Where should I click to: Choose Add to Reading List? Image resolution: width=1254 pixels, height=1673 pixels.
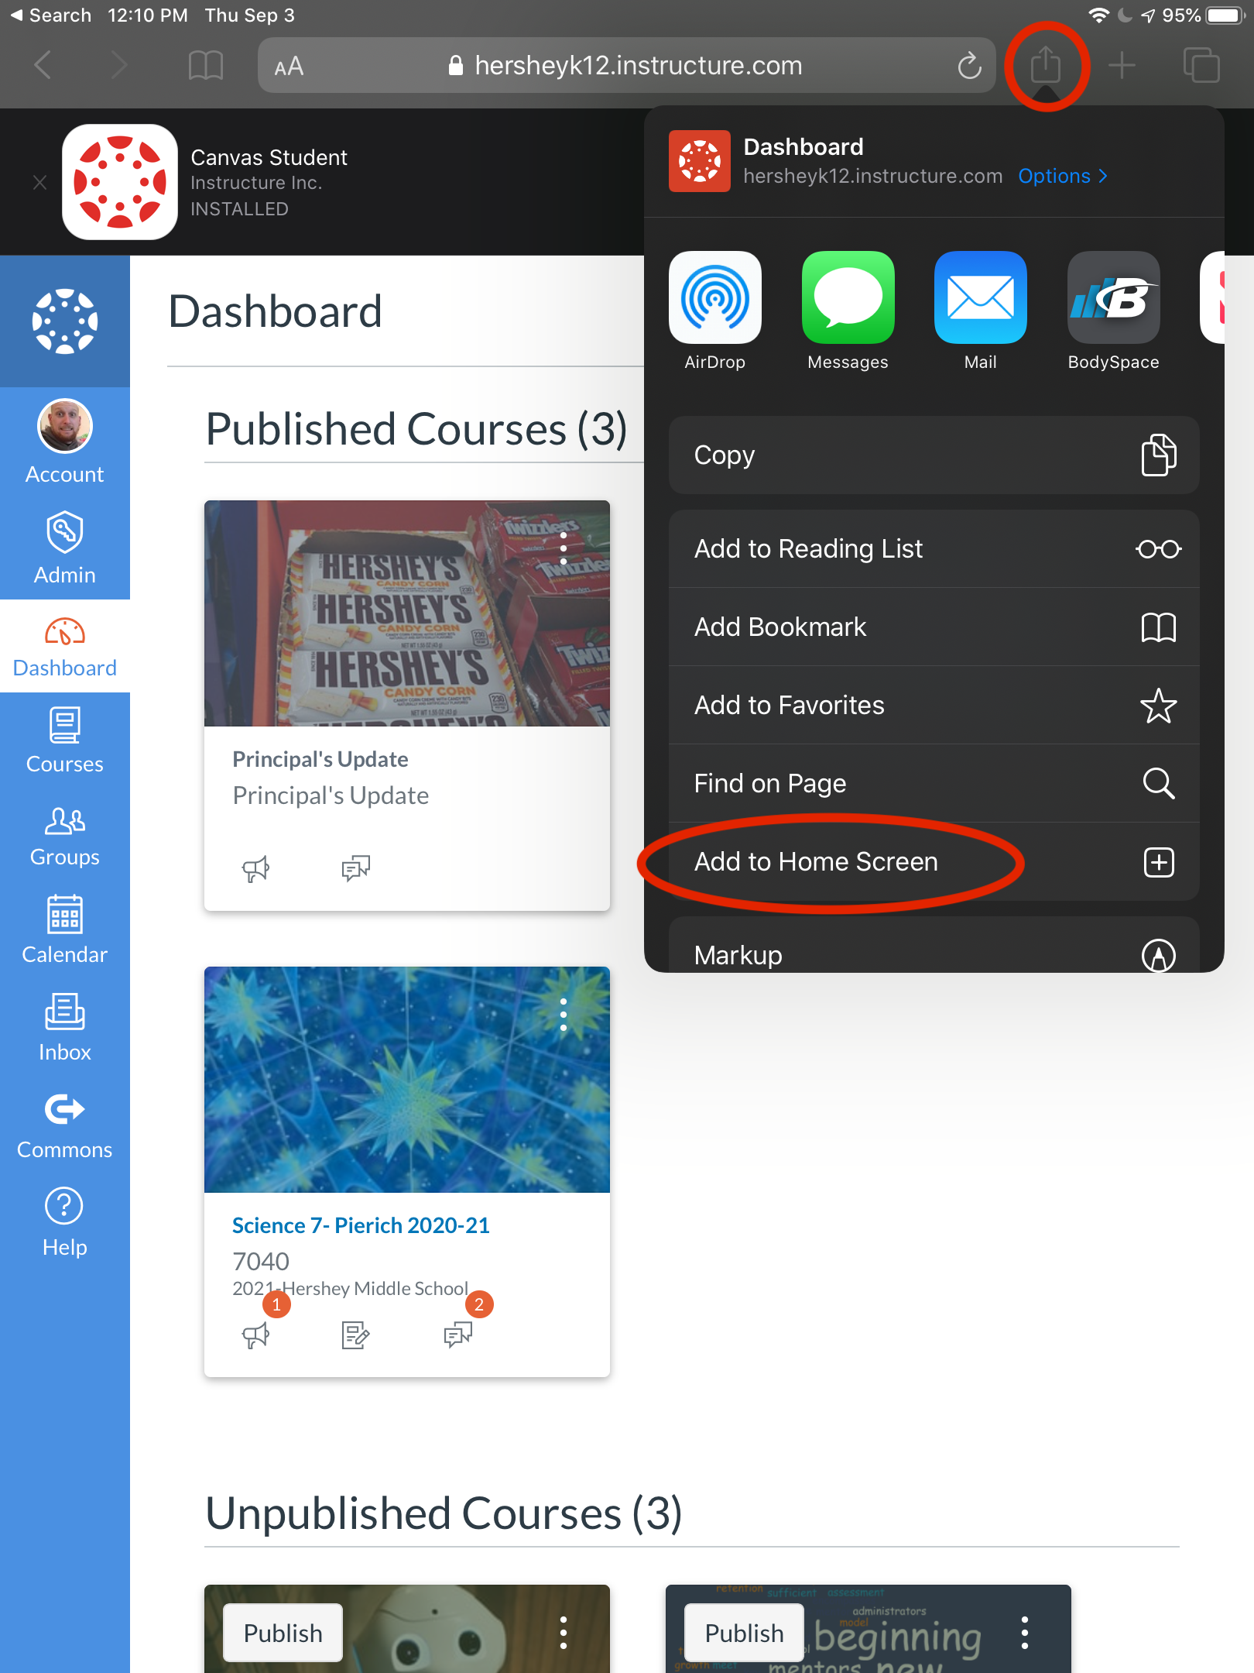(x=934, y=548)
